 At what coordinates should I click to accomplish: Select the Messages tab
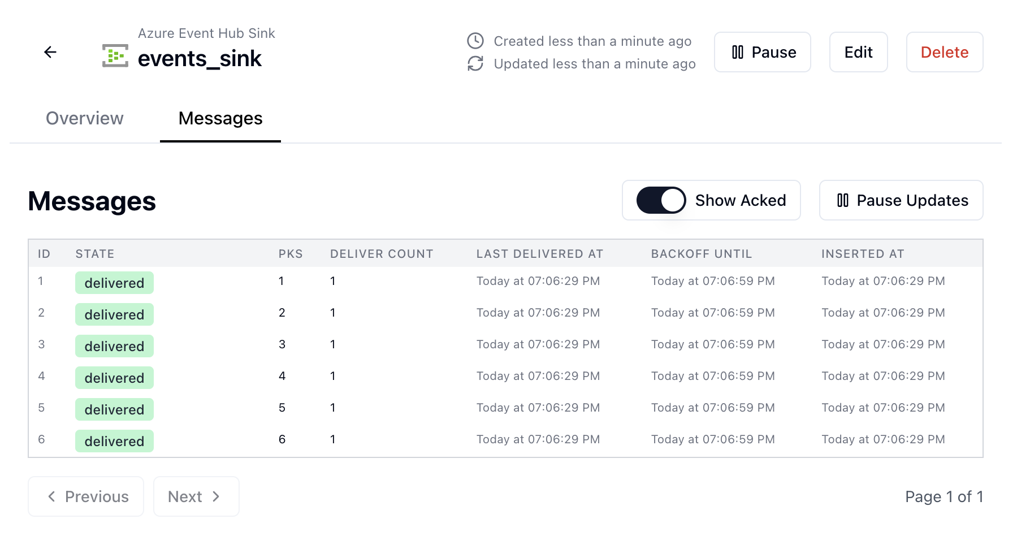pos(220,118)
